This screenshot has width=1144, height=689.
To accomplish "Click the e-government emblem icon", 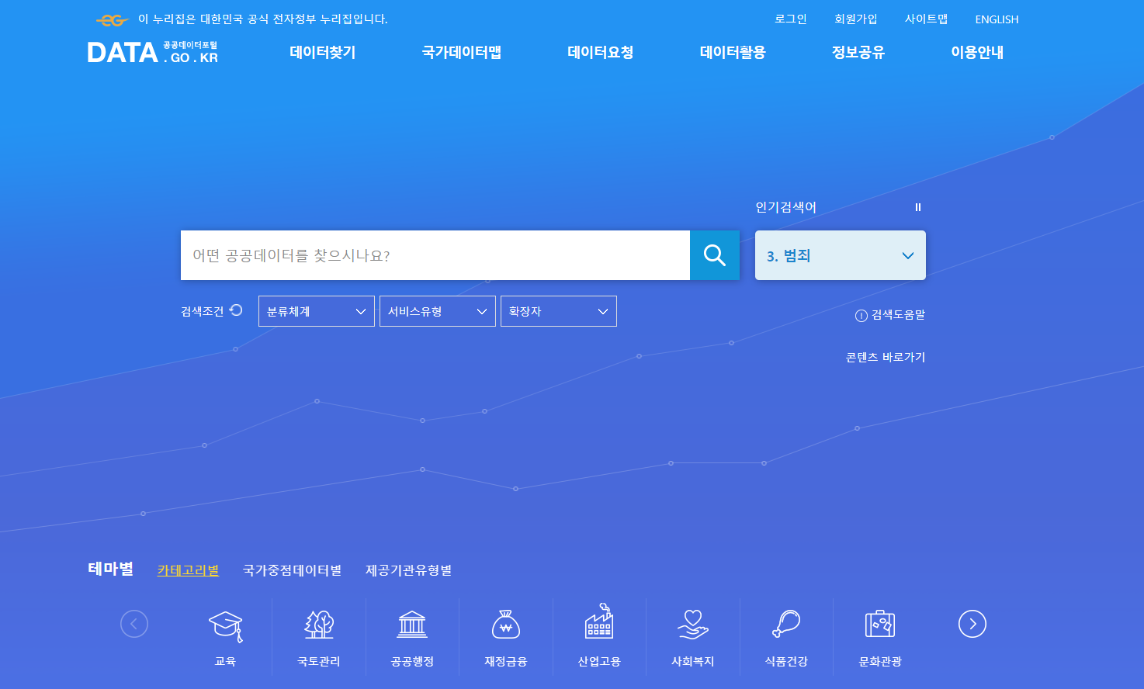I will [113, 20].
